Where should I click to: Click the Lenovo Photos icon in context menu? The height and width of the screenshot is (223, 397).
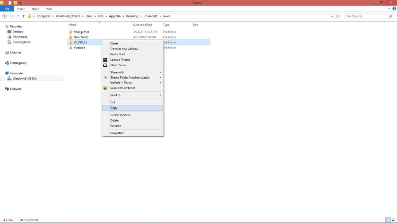tap(105, 60)
